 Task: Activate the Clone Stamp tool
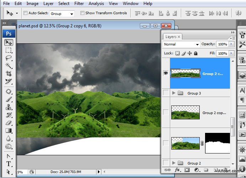(9, 107)
